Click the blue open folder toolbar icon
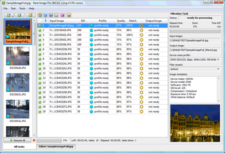Screen dimensions: 225x153 (x=46, y=15)
